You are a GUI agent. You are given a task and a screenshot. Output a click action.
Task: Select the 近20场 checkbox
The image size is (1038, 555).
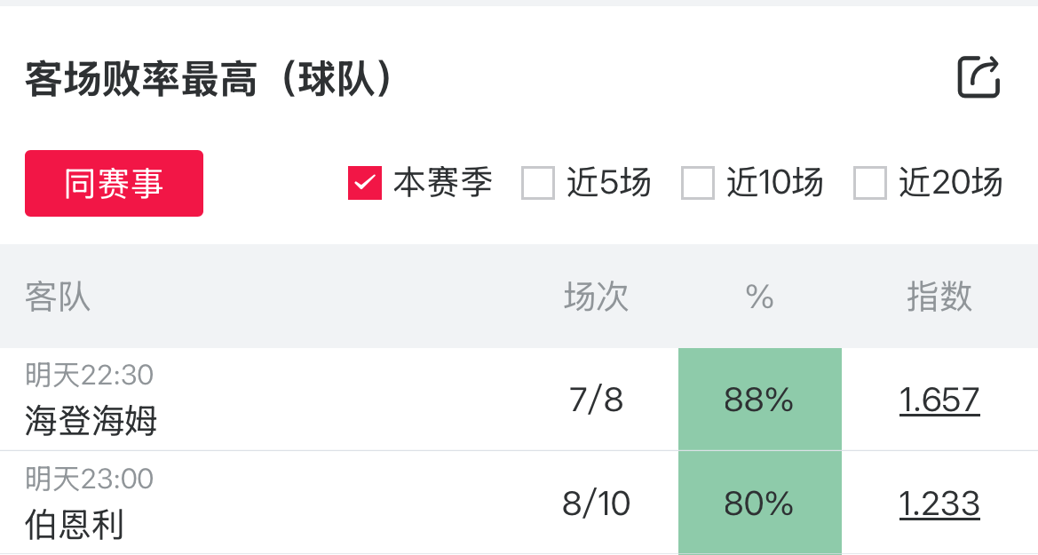tap(870, 183)
